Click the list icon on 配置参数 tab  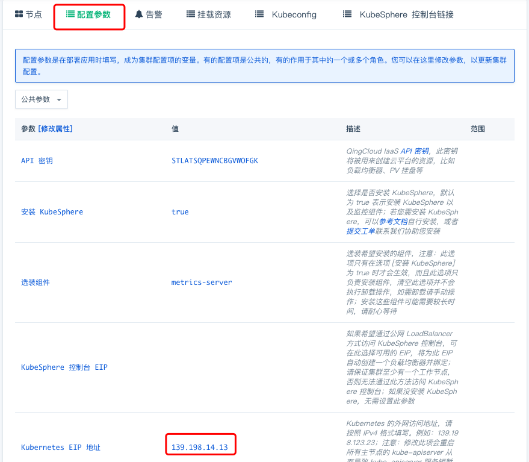pyautogui.click(x=70, y=14)
